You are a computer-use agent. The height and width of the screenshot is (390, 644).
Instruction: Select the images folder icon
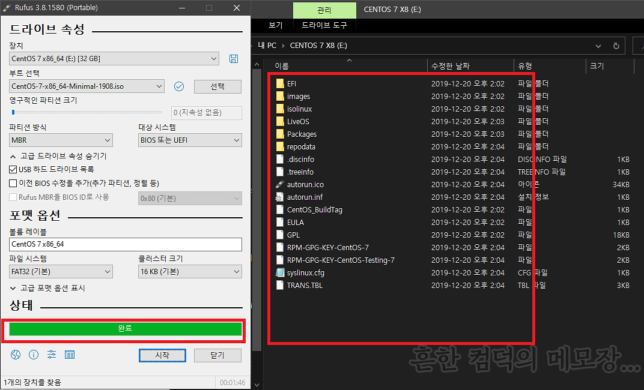(x=280, y=97)
